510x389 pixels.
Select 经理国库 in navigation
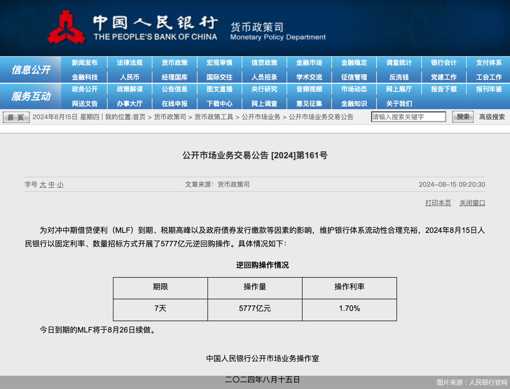(x=175, y=77)
